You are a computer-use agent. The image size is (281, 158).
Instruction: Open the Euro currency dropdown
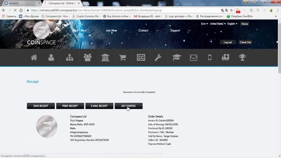pyautogui.click(x=205, y=24)
